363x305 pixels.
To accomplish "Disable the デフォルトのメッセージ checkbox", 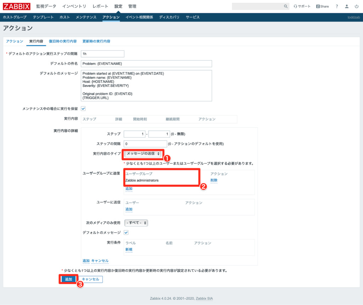I will click(x=126, y=232).
